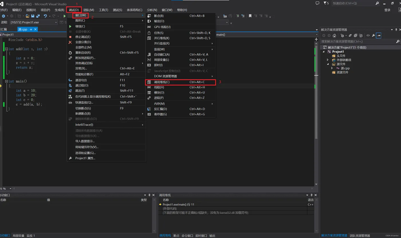Click the search magnifier in 快速启动 box

(x=377, y=3)
